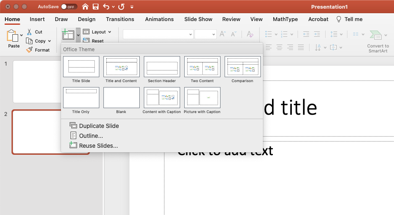
Task: Click the Format painter brush icon
Action: [x=29, y=50]
